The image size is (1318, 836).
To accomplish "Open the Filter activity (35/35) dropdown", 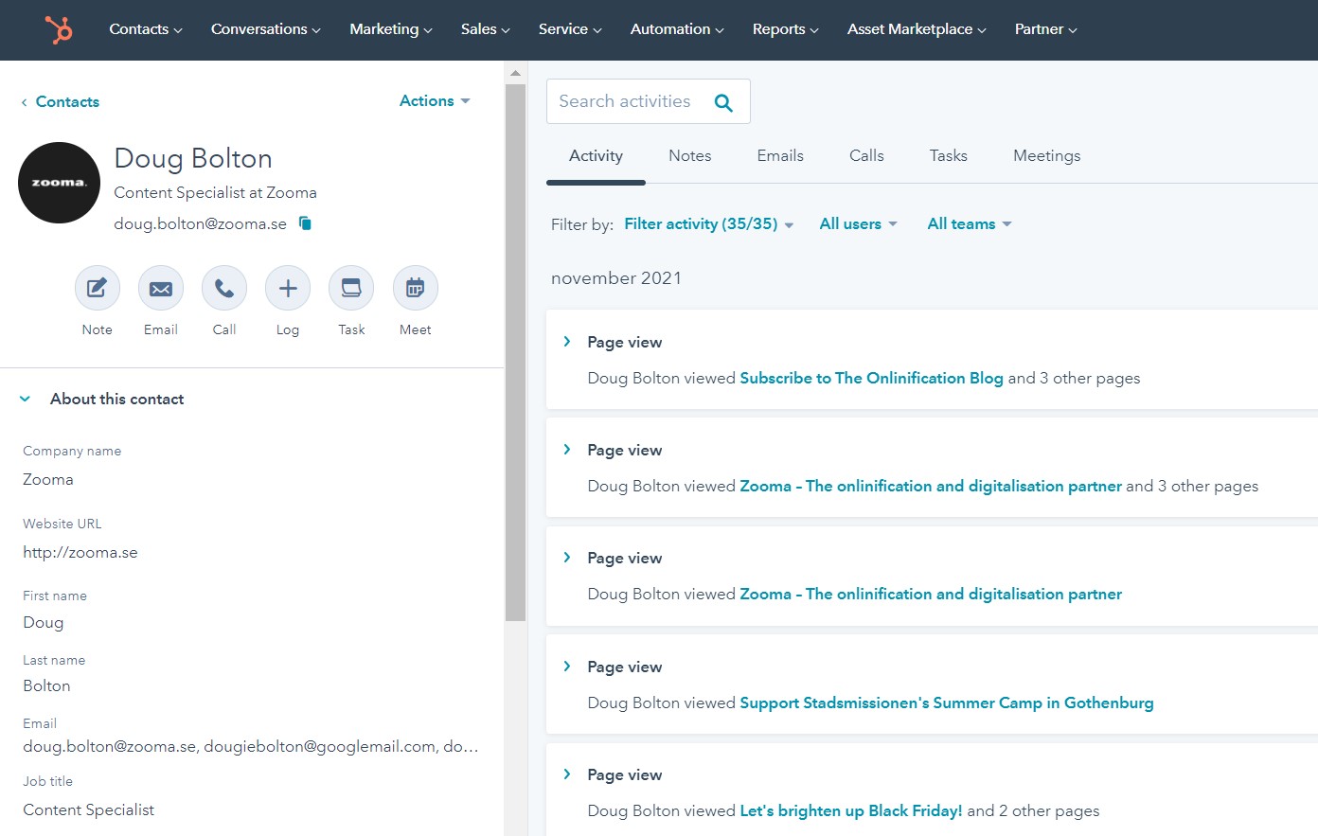I will [x=709, y=223].
